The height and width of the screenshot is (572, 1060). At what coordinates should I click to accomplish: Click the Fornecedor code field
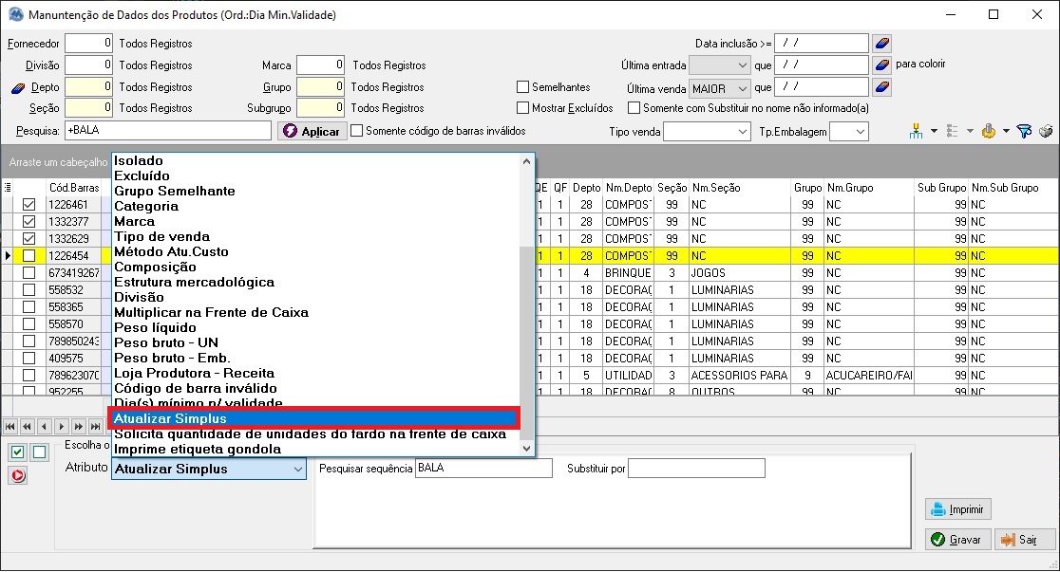click(88, 44)
